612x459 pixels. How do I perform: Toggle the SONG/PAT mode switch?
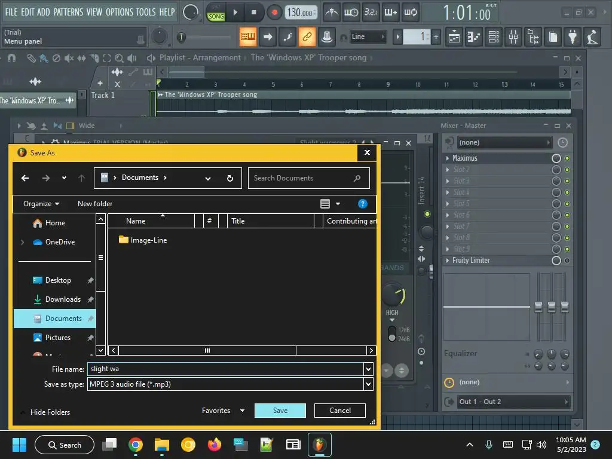[x=216, y=13]
